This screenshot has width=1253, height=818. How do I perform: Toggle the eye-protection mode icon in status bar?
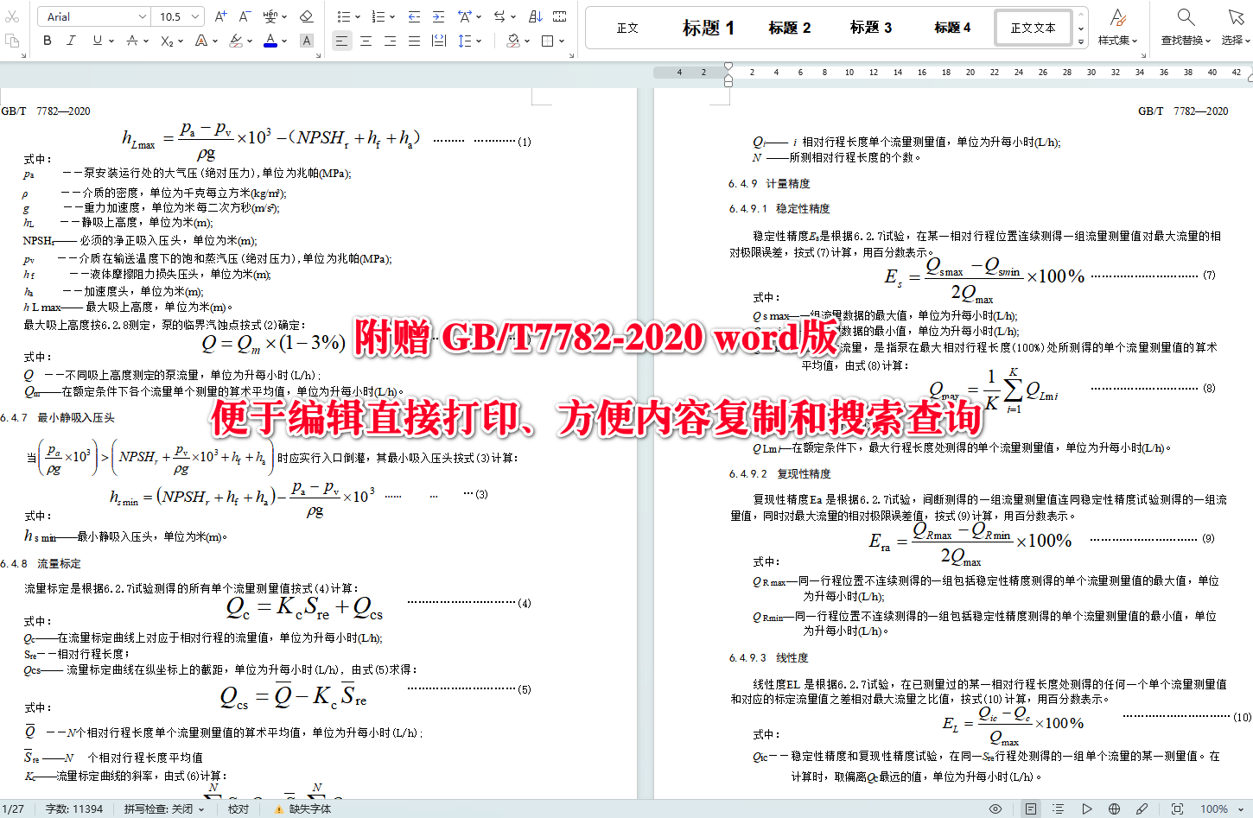(995, 809)
